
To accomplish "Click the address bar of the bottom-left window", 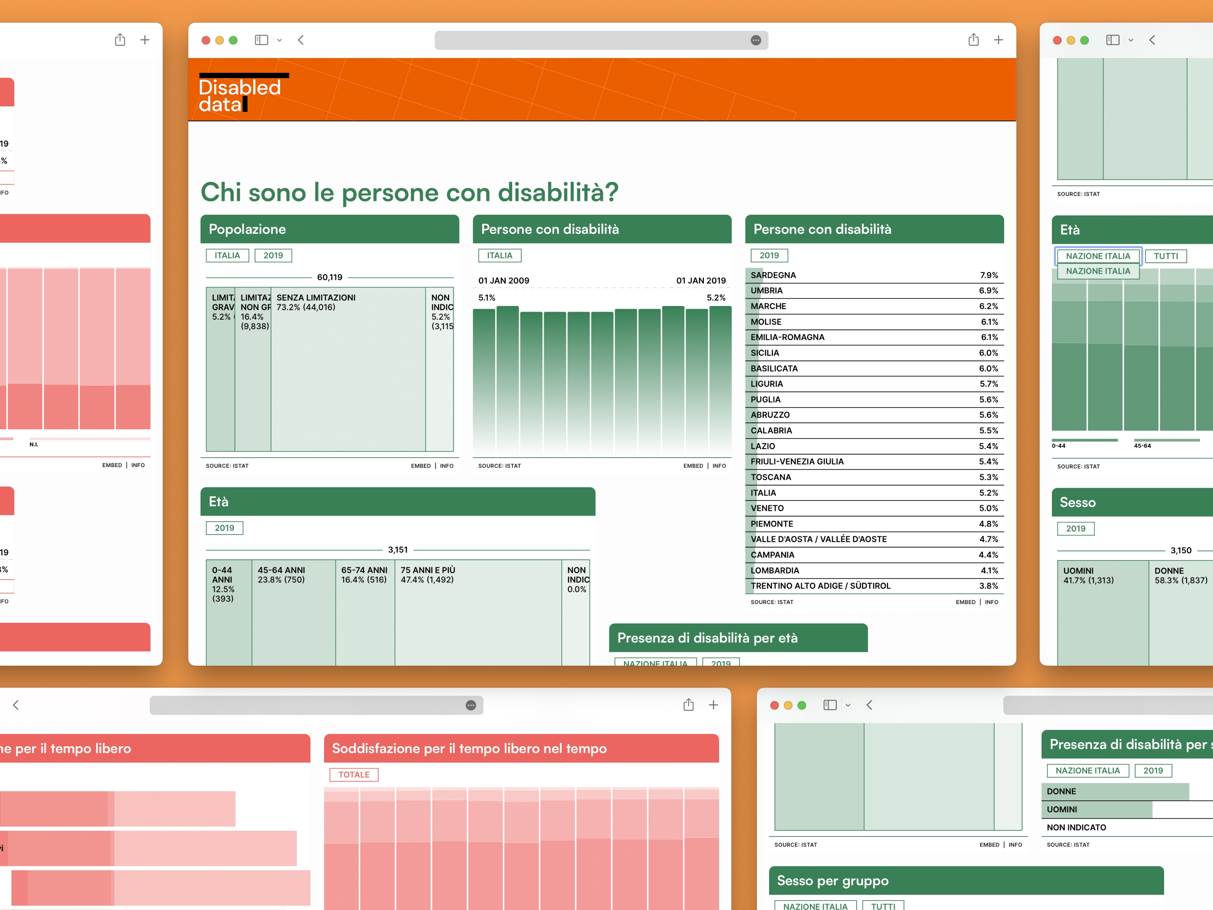I will (x=317, y=705).
